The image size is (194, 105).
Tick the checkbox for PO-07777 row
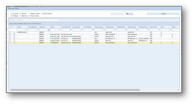pyautogui.click(x=10, y=41)
